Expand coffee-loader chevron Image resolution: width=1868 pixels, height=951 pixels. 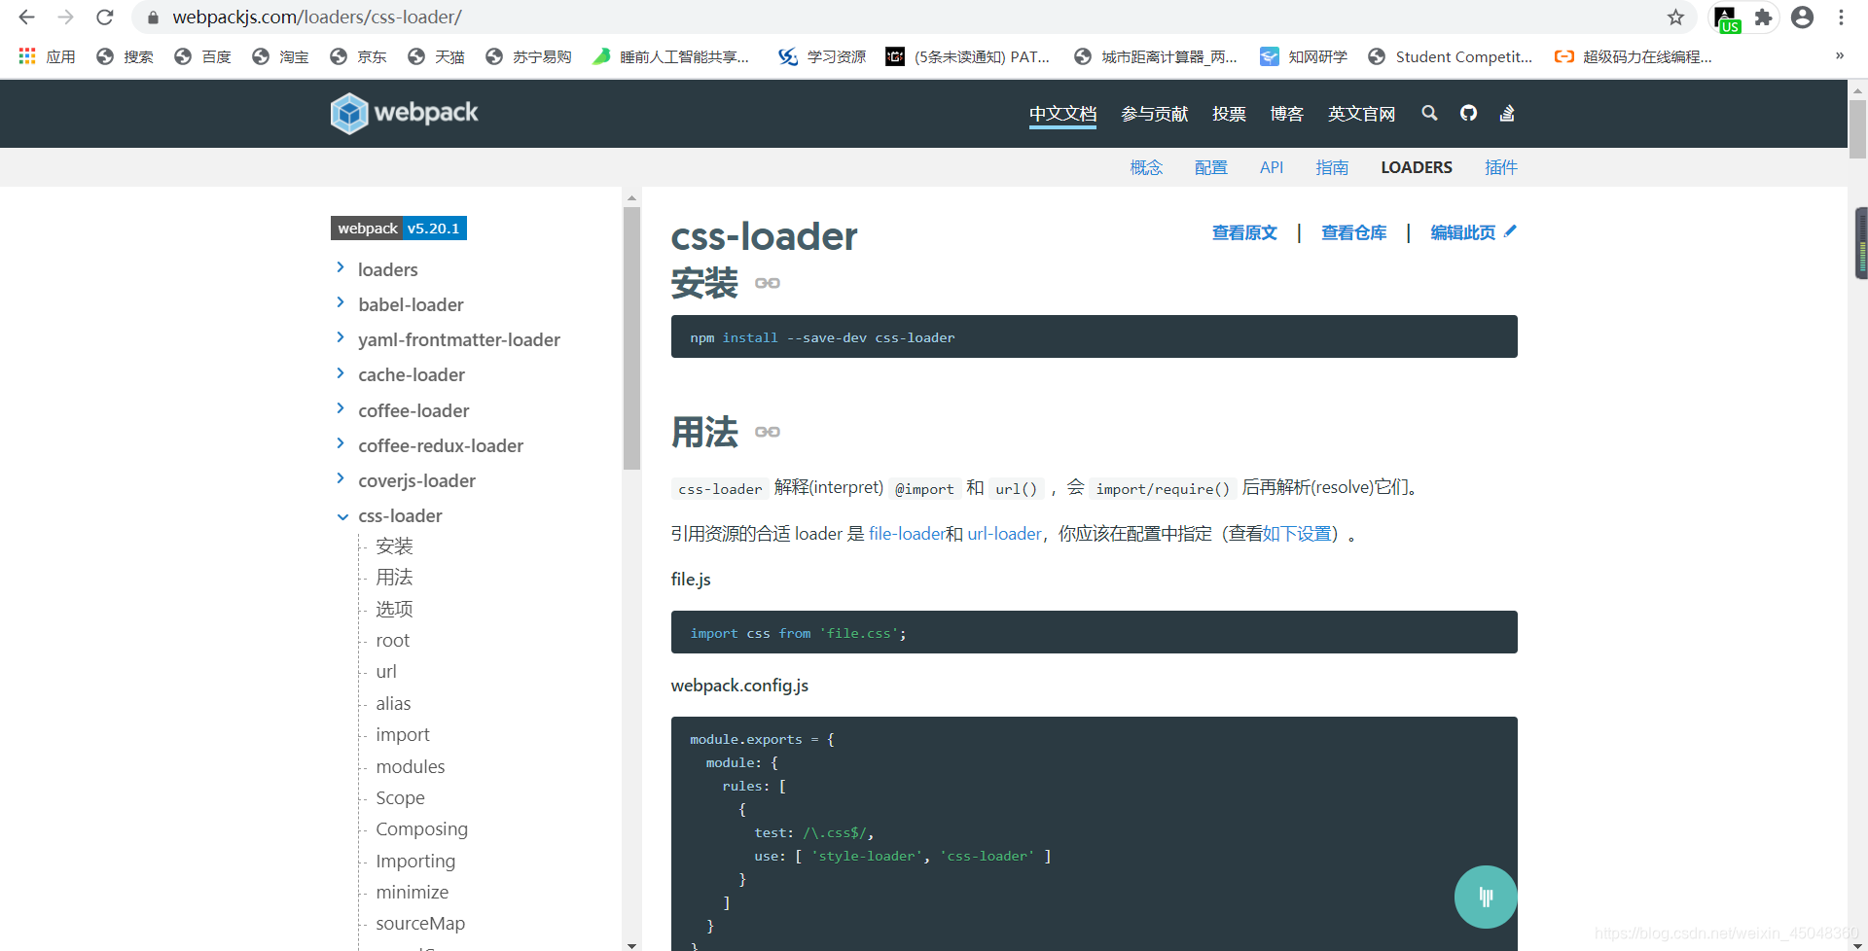pyautogui.click(x=341, y=408)
